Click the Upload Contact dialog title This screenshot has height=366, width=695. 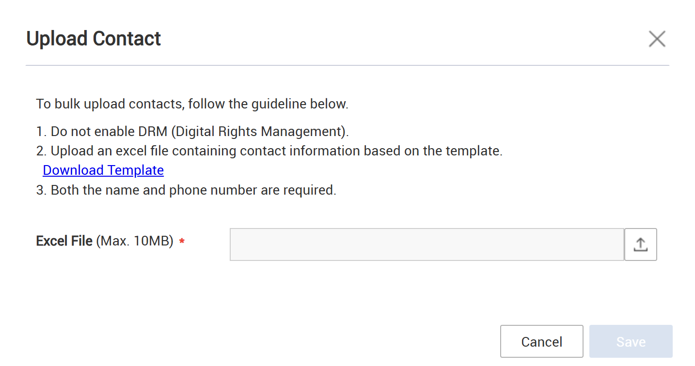point(94,38)
